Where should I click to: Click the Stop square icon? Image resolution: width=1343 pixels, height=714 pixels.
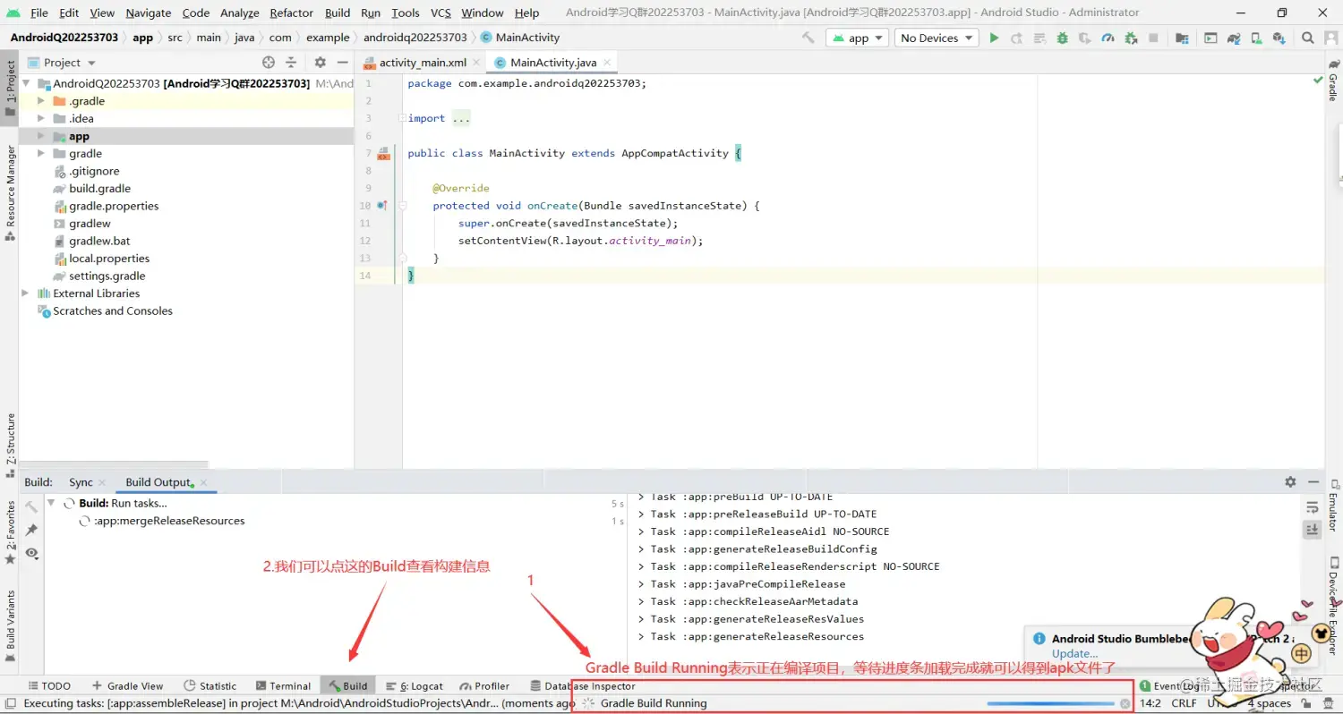pos(1154,38)
